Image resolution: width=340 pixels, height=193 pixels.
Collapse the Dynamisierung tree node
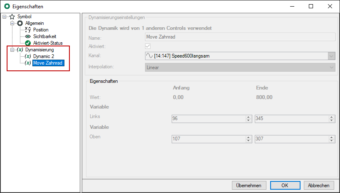[12, 50]
